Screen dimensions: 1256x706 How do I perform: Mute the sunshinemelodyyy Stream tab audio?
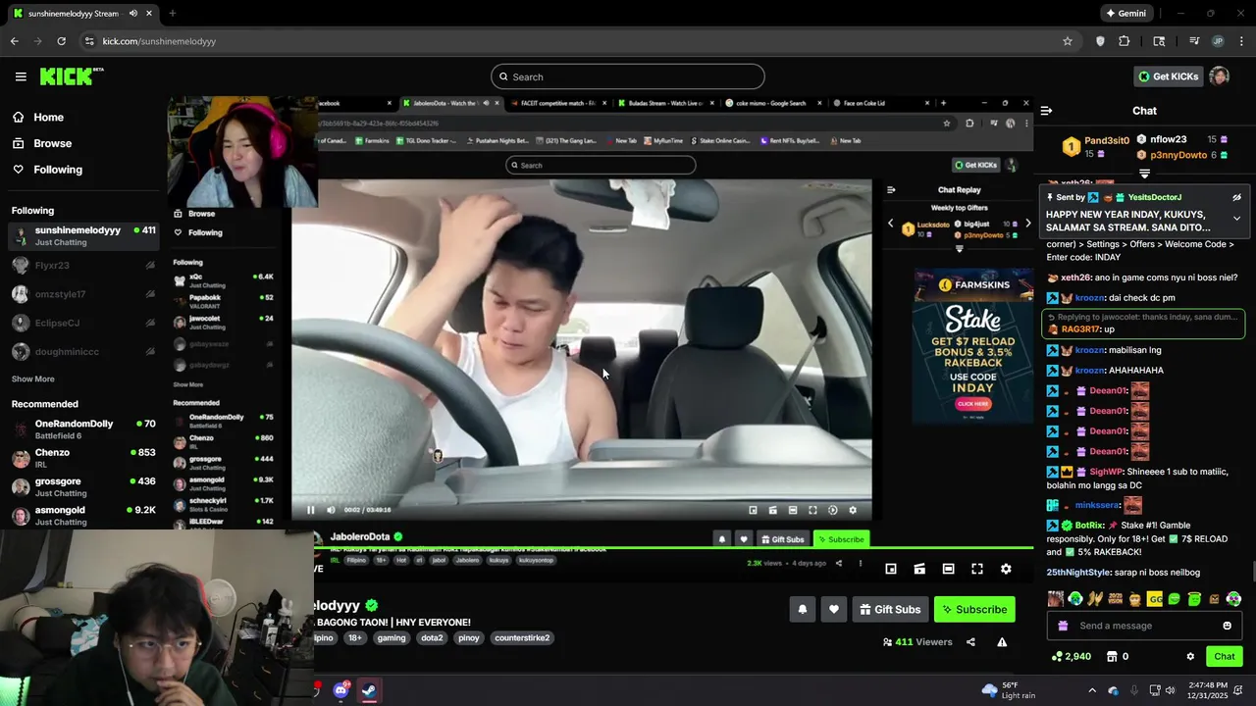[133, 14]
